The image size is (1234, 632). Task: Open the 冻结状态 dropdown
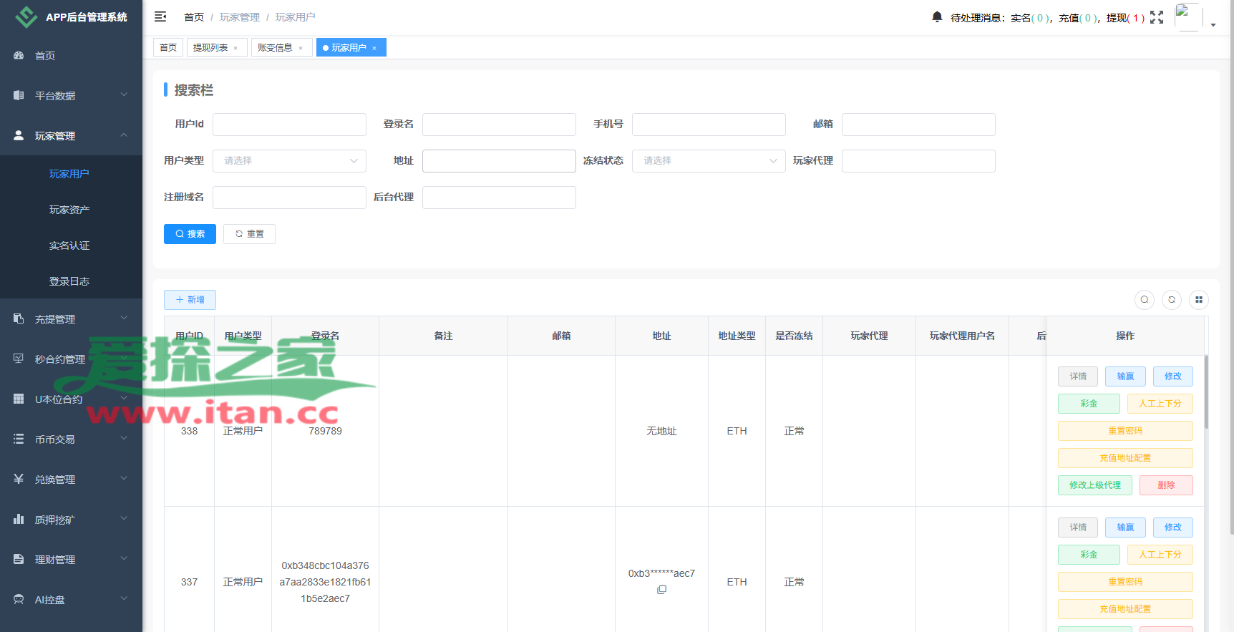coord(709,161)
